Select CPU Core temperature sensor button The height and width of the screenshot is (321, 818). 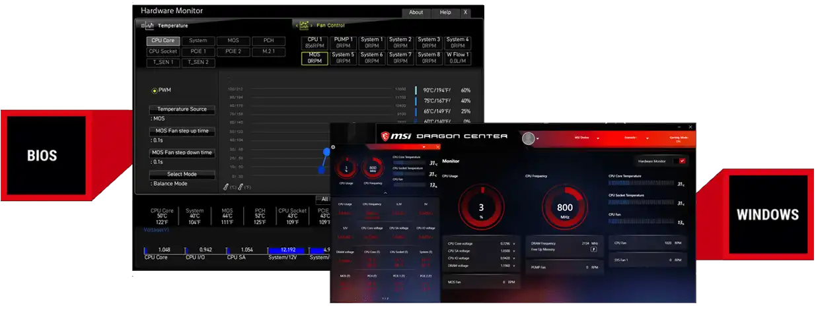[163, 41]
